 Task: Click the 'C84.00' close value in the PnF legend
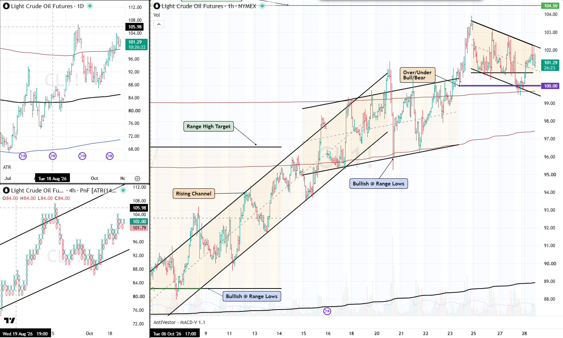(x=62, y=198)
